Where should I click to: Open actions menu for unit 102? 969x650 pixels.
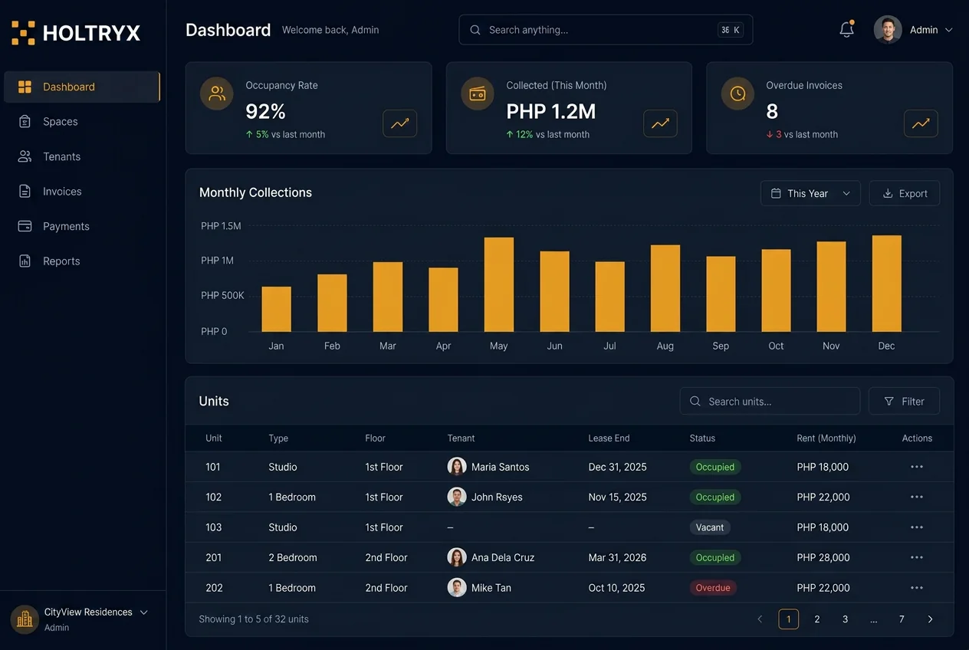click(916, 497)
